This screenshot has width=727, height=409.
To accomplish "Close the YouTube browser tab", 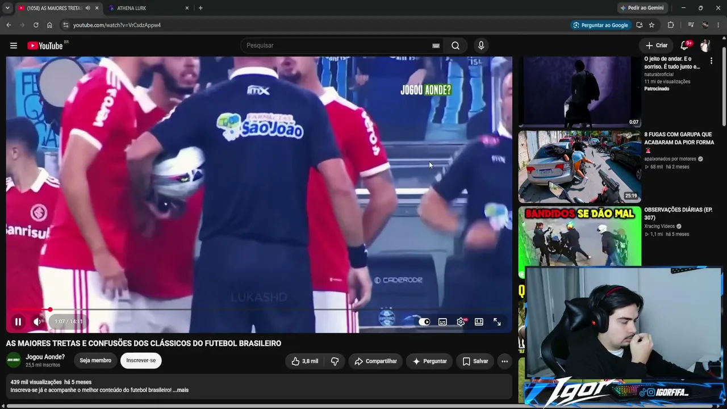I will pos(97,8).
